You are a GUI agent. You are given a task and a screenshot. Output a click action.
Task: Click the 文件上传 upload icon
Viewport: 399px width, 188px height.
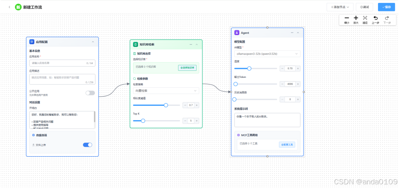(x=33, y=145)
